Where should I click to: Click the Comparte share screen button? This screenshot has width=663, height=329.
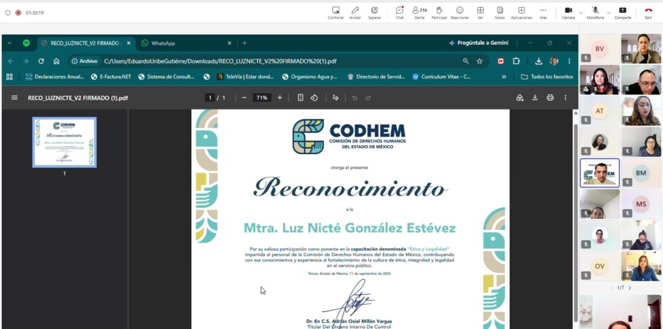pos(623,12)
